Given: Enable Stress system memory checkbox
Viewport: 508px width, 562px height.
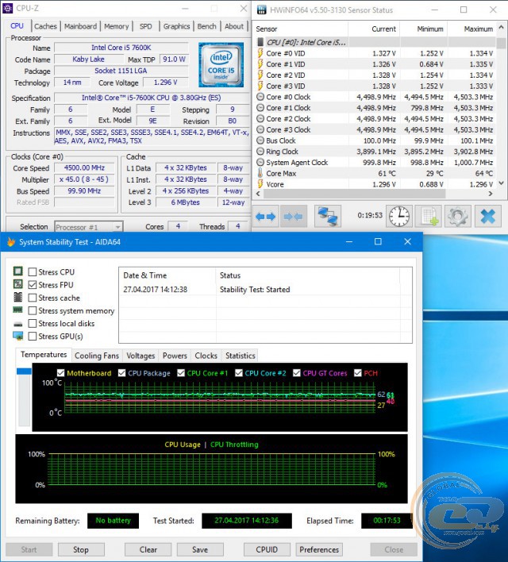Looking at the screenshot, I should (x=33, y=310).
